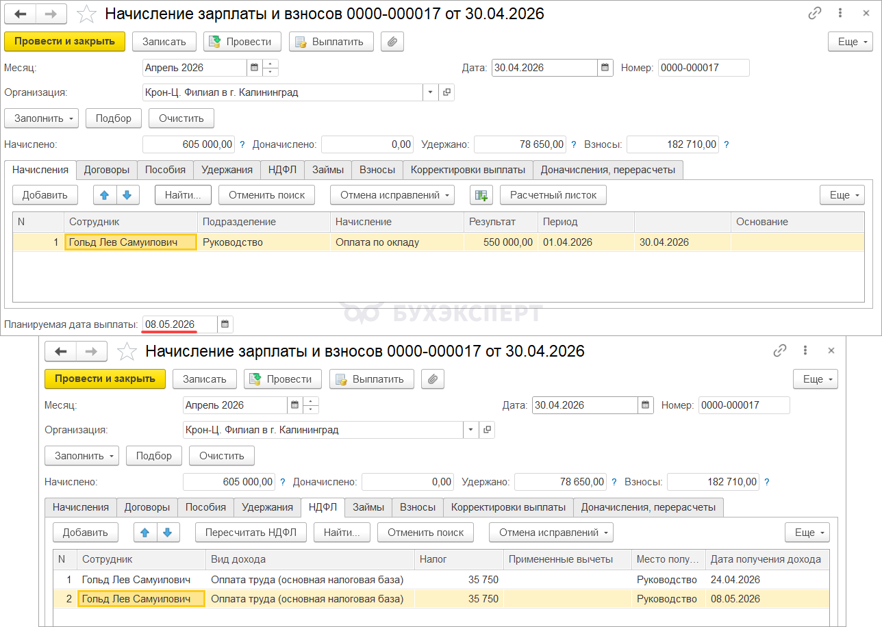Viewport: 882px width, 627px height.
Task: Select НДФЛ tab in upper window
Action: pos(283,170)
